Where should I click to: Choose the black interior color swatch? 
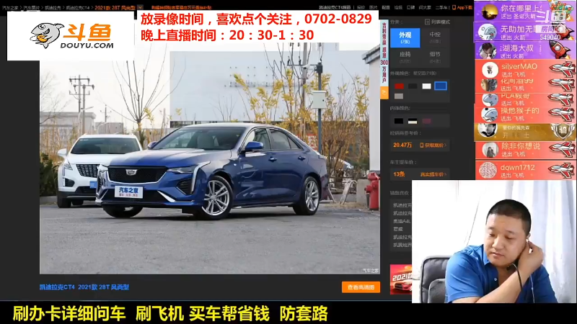click(399, 121)
